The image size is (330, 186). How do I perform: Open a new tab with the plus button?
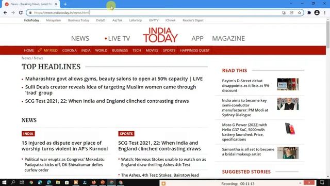pos(65,4)
